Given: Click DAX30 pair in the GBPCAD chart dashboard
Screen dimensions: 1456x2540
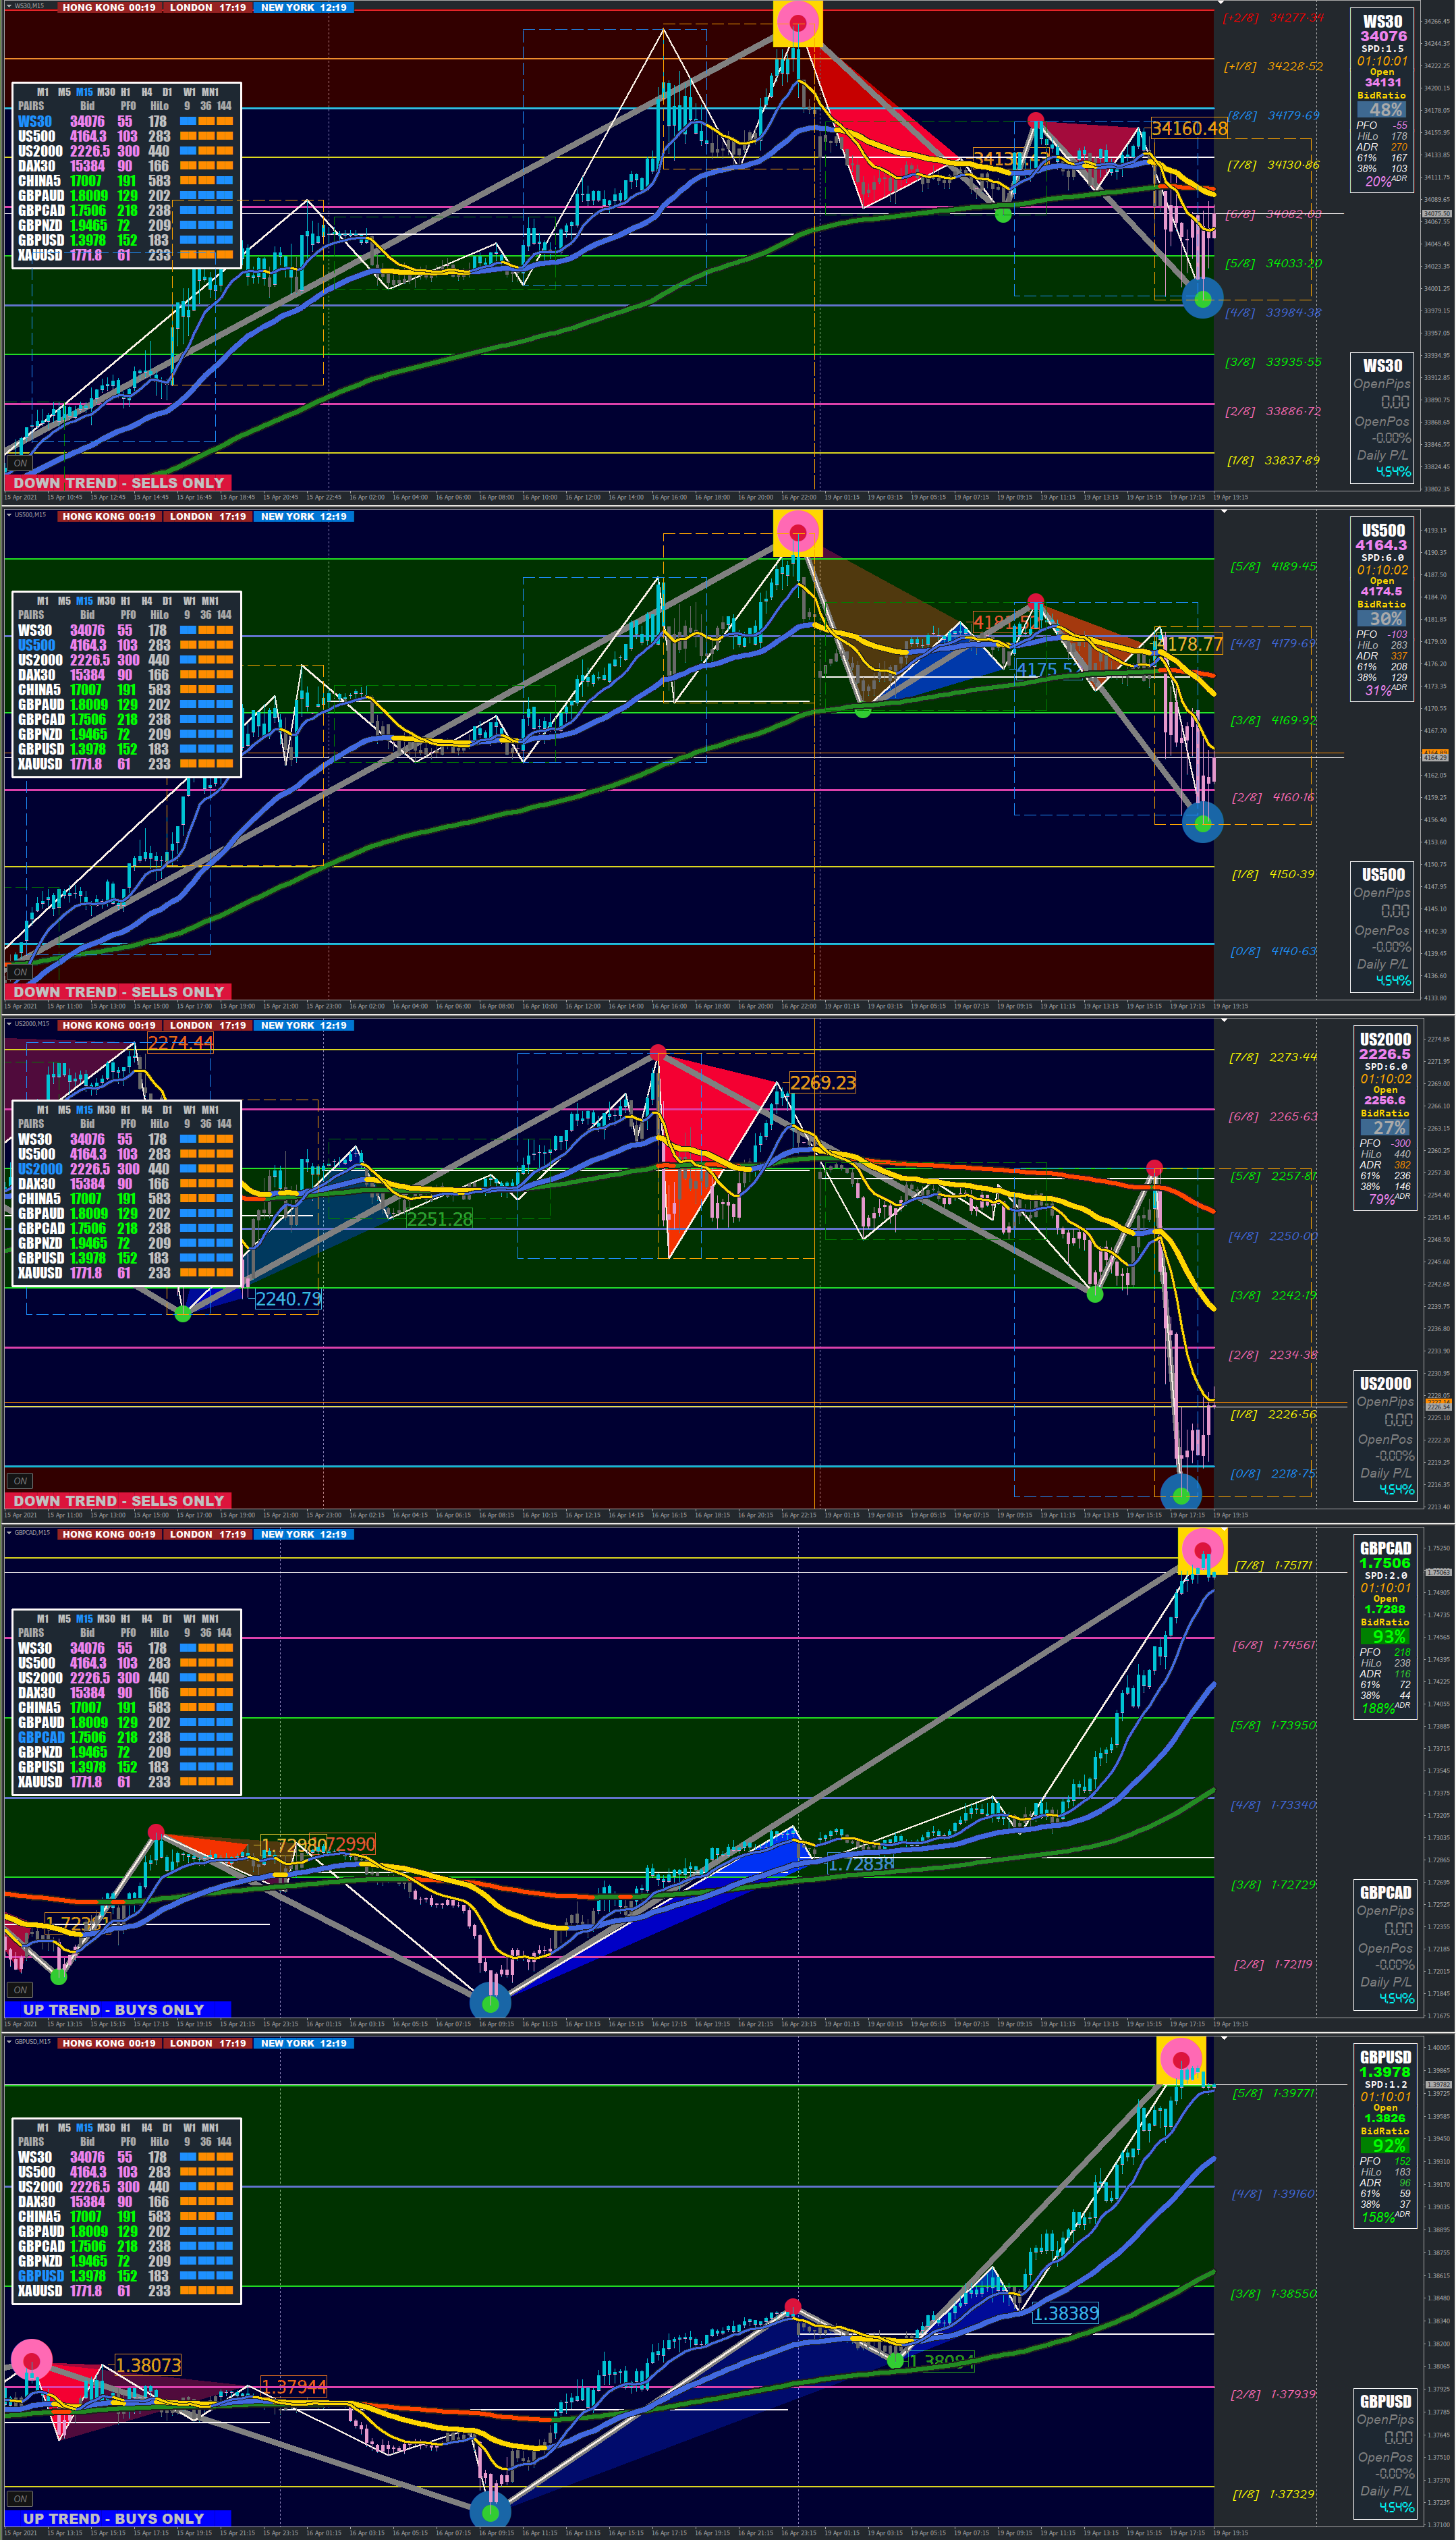Looking at the screenshot, I should [x=37, y=1693].
